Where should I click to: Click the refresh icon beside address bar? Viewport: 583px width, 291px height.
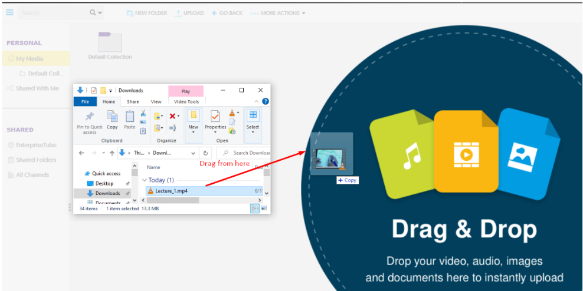pos(206,153)
